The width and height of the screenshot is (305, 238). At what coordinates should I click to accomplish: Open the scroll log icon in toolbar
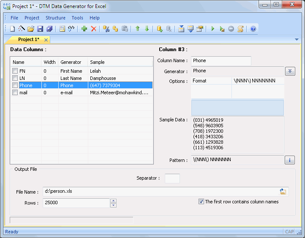[x=241, y=29]
